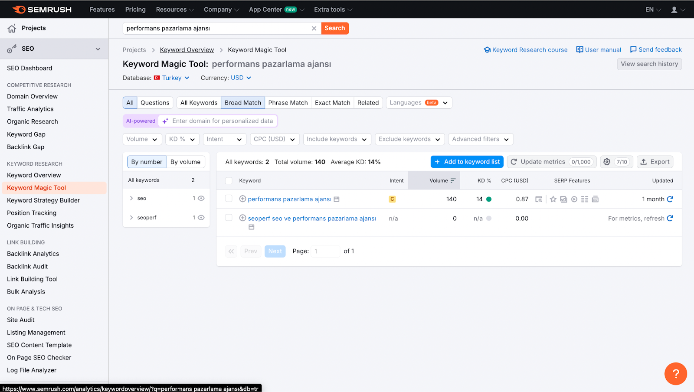Expand the seo keyword group
Viewport: 694px width, 392px height.
tap(131, 198)
